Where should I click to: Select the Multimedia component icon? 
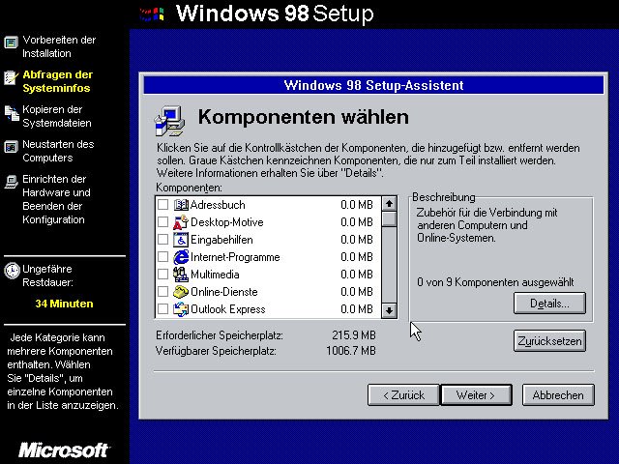pos(181,275)
